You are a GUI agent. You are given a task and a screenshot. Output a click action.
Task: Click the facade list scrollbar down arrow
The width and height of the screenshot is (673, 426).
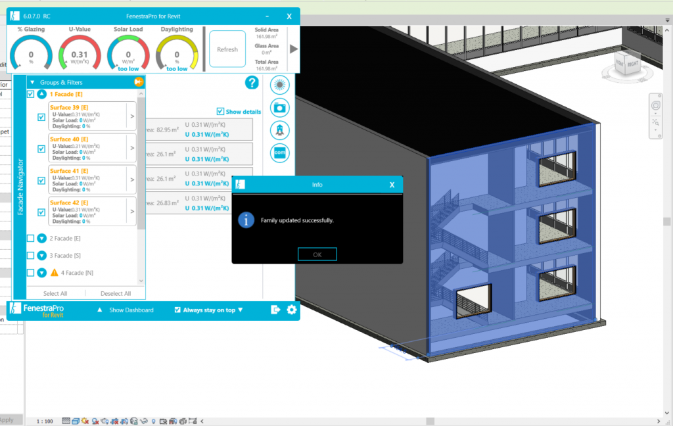(141, 281)
